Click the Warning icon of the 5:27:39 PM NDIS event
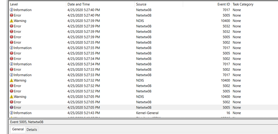The height and width of the screenshot is (134, 278). (x=11, y=21)
